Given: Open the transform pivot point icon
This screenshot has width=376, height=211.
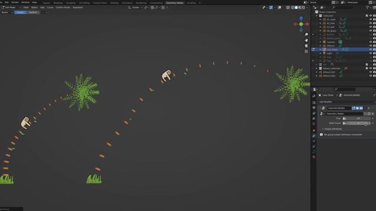Looking at the screenshot, I should [x=146, y=8].
